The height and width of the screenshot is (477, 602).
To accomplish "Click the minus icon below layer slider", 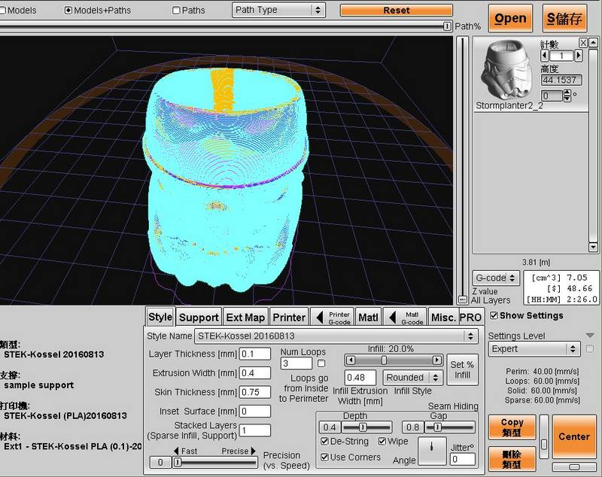I will [463, 299].
